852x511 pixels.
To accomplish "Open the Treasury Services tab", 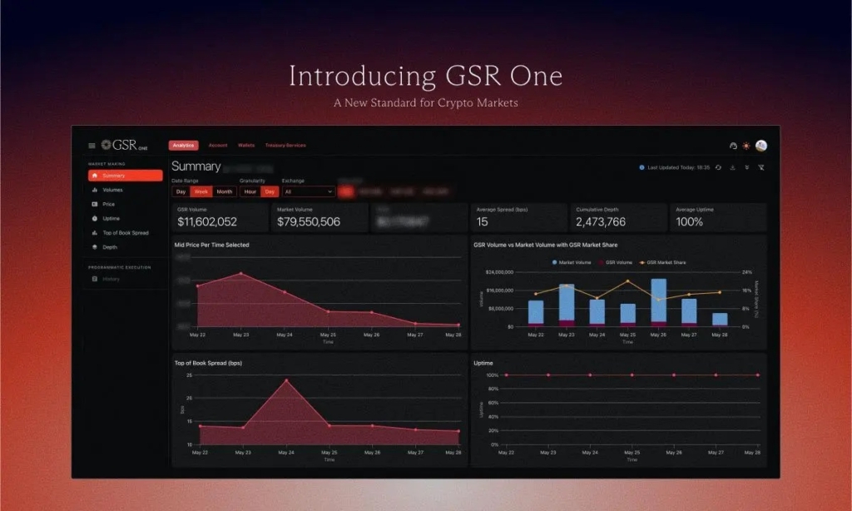I will (286, 145).
